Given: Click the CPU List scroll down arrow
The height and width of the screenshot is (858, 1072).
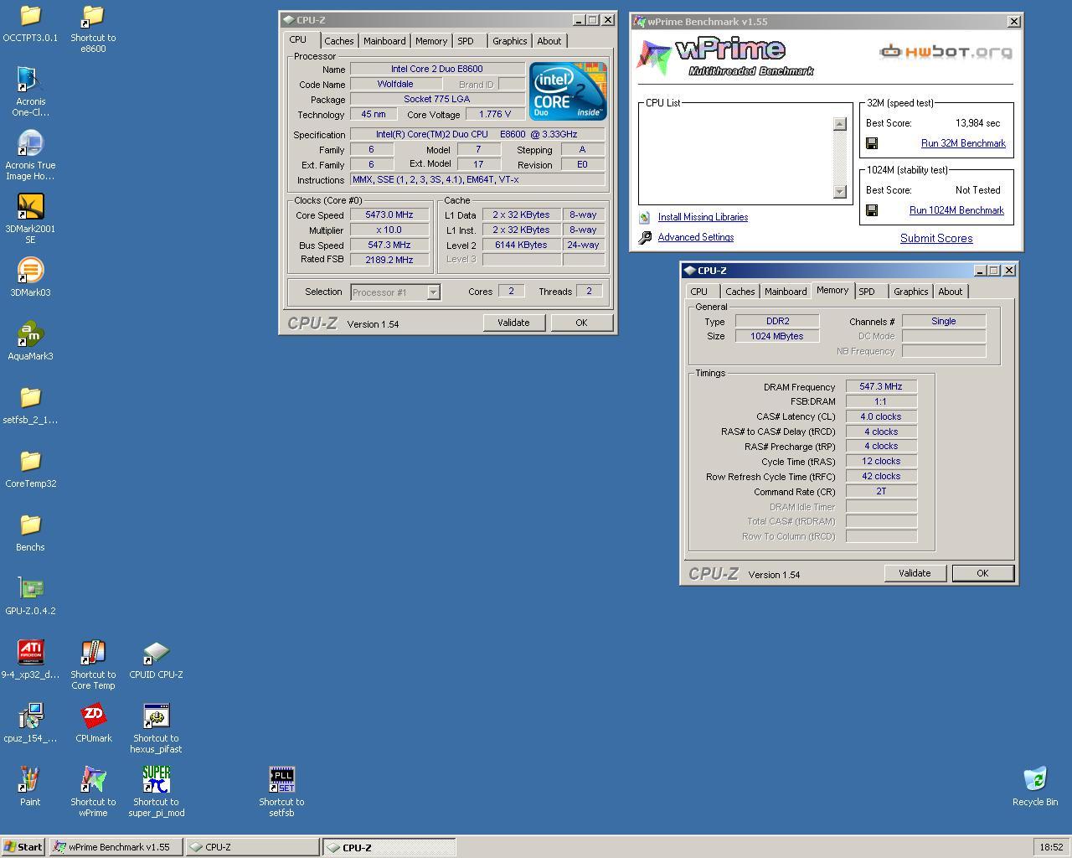Looking at the screenshot, I should (x=839, y=191).
